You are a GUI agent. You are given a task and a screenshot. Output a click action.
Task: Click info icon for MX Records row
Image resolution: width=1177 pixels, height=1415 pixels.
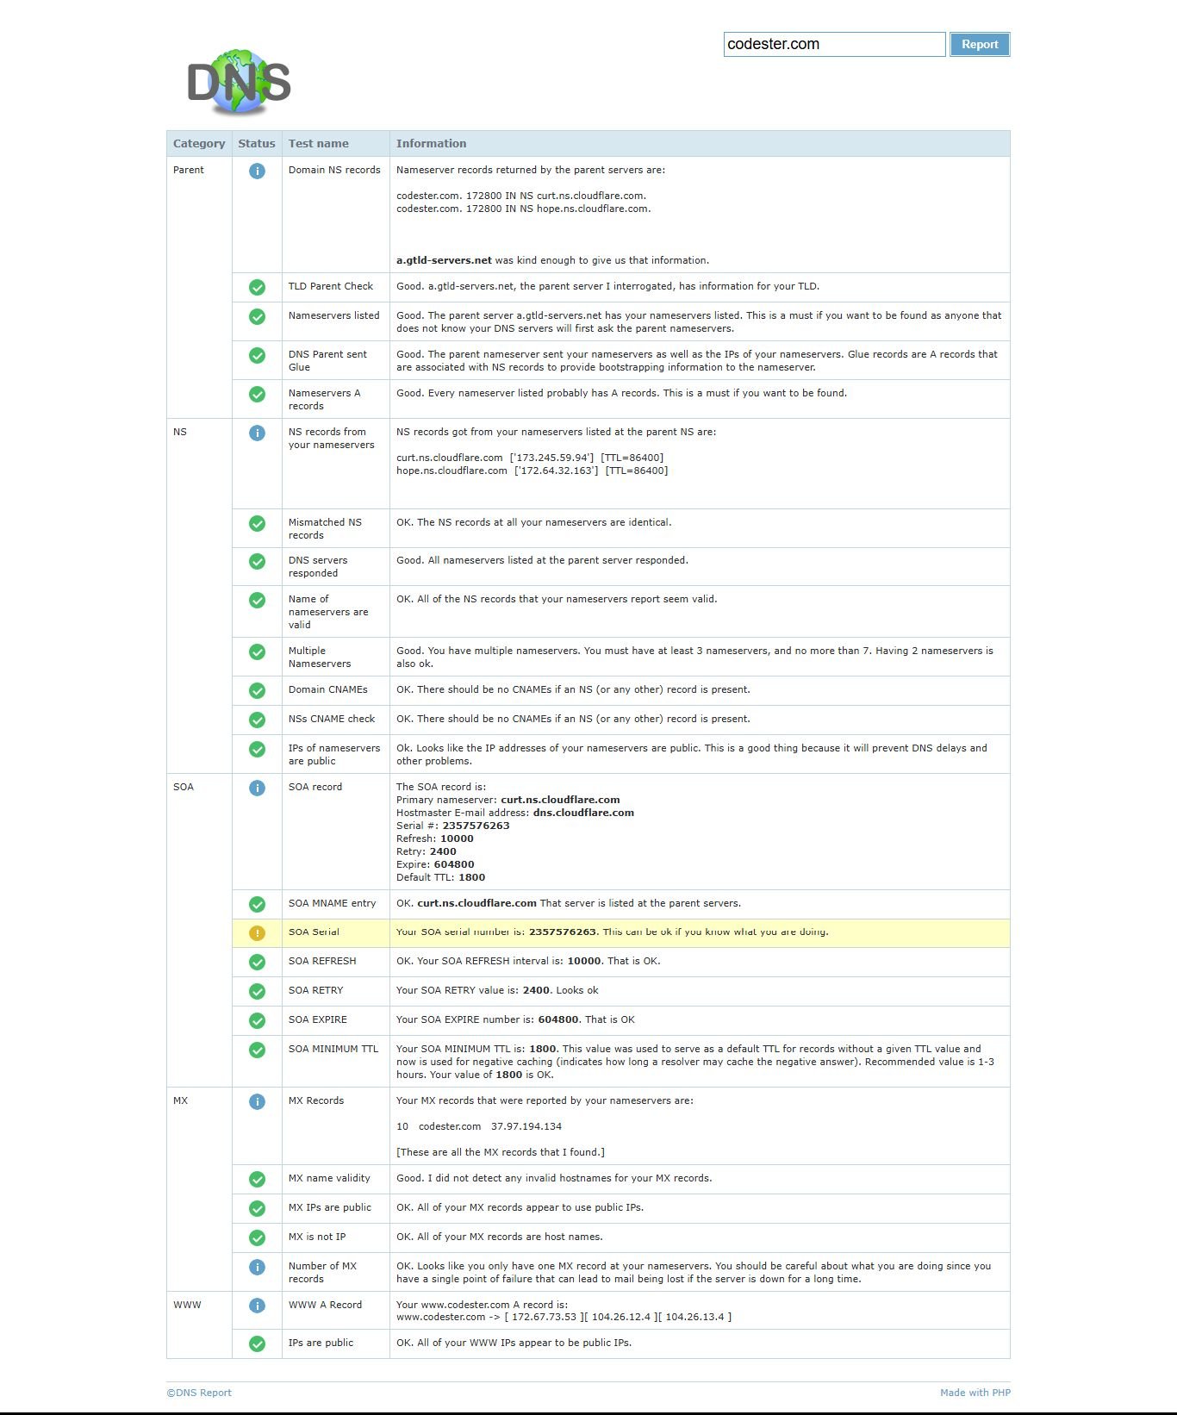(x=257, y=1101)
